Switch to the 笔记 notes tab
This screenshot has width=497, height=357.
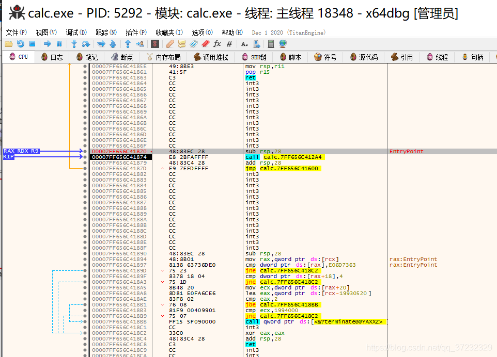point(87,57)
